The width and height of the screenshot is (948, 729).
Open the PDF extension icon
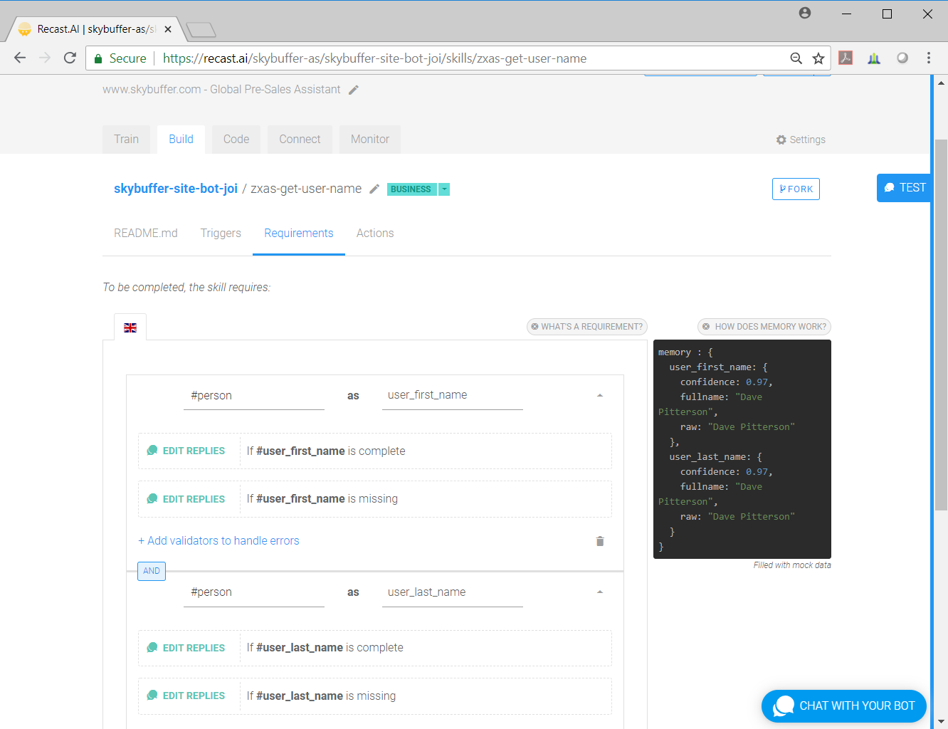point(846,58)
